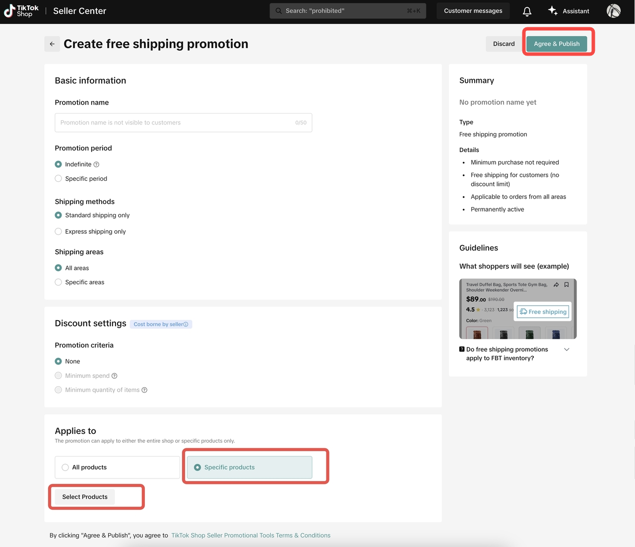The image size is (635, 547).
Task: Click the back arrow beside the page title
Action: click(52, 44)
